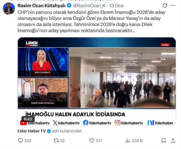Viewport: 181px width, 149px height.
Task: Repost this tweet via retweet icon
Action: tap(56, 140)
